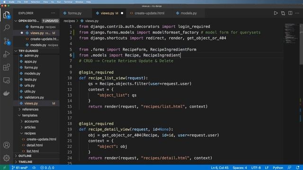This screenshot has height=170, width=303.
Task: Open editor More Actions ellipsis
Action: pyautogui.click(x=297, y=13)
